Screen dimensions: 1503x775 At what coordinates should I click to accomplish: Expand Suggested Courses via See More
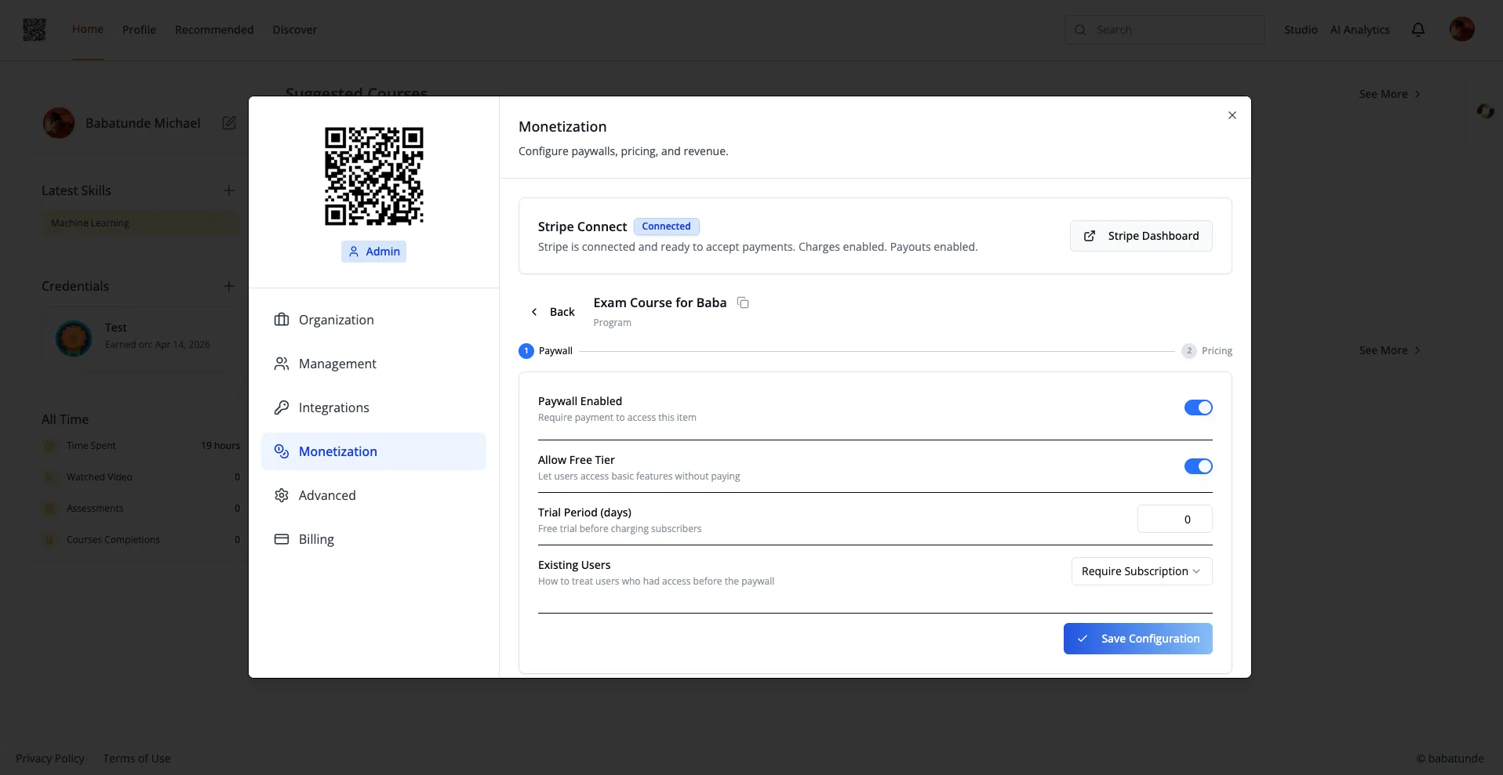click(1390, 94)
